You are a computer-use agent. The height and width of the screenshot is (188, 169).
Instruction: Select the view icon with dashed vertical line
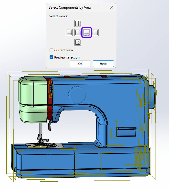(x=78, y=42)
